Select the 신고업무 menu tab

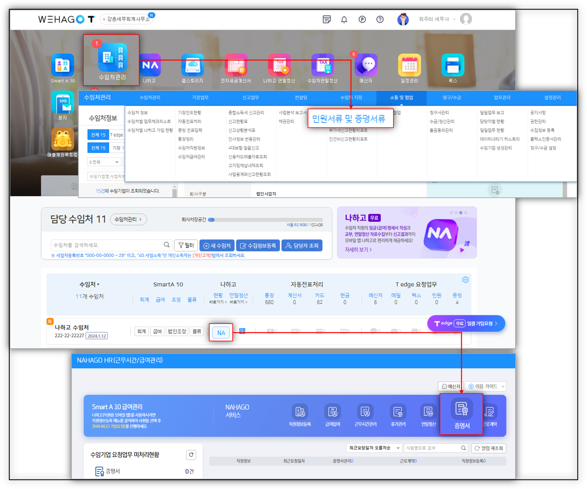tap(250, 98)
